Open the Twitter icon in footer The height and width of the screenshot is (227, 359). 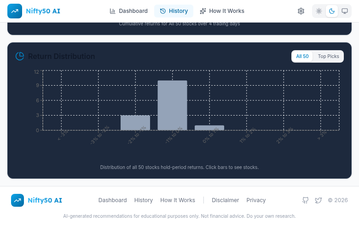pos(318,200)
